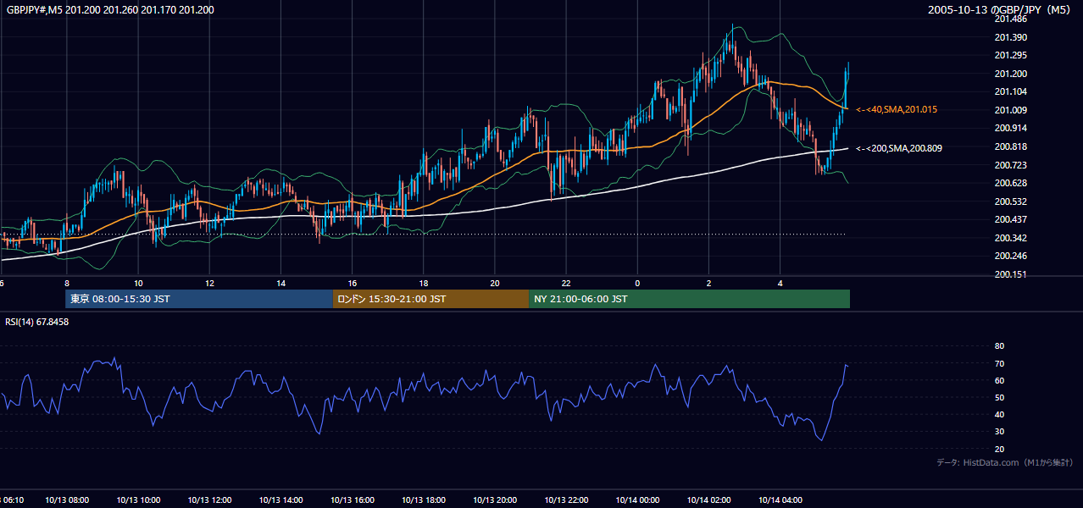Click price axis value 200.151
The height and width of the screenshot is (508, 1083).
[x=1010, y=274]
